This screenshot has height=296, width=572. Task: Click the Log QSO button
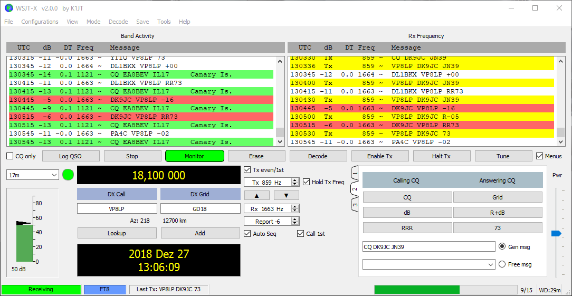(x=71, y=156)
